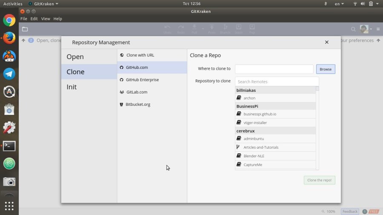This screenshot has height=215, width=383.
Task: Click the notification count badge 2
Action: click(x=31, y=40)
